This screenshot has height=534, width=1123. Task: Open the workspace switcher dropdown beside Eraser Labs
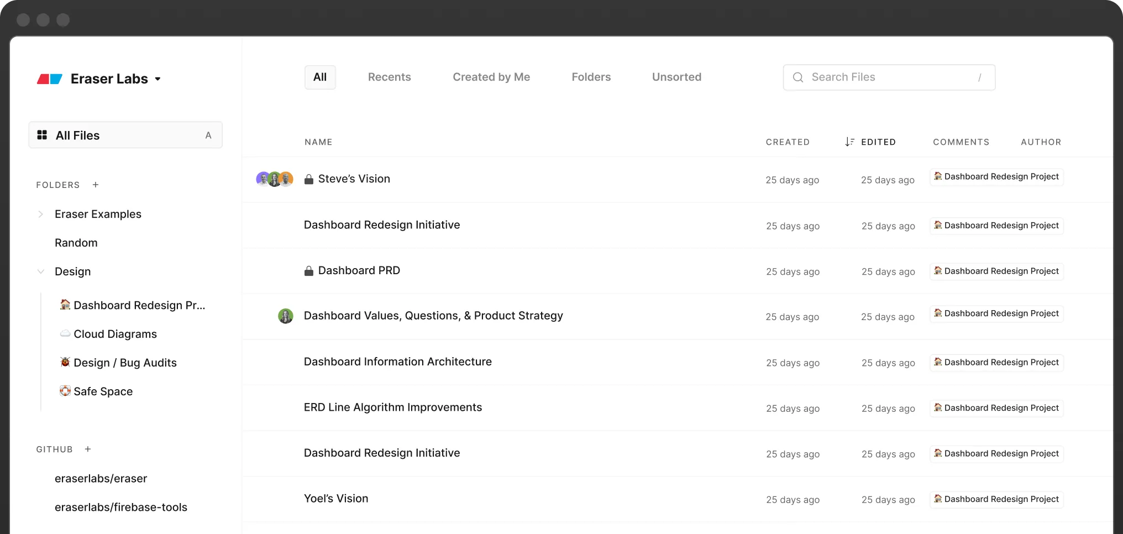click(158, 79)
